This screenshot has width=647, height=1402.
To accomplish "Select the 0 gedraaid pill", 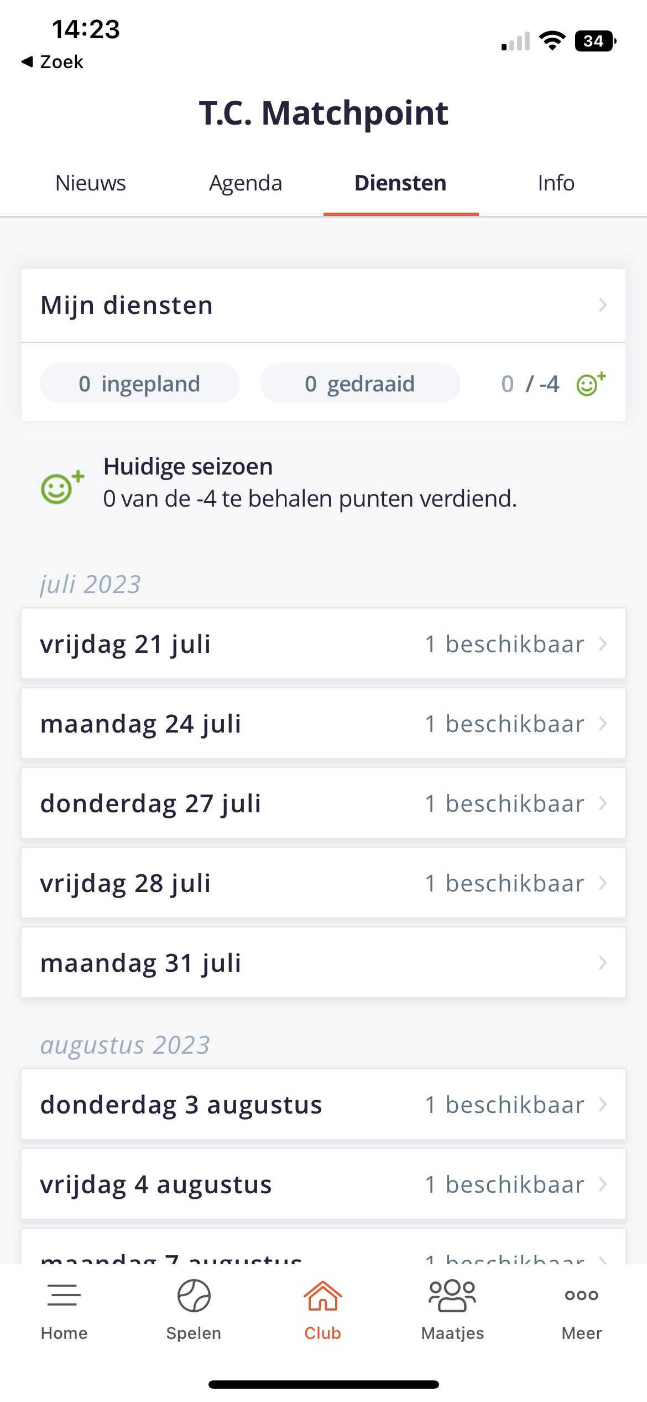I will click(360, 383).
